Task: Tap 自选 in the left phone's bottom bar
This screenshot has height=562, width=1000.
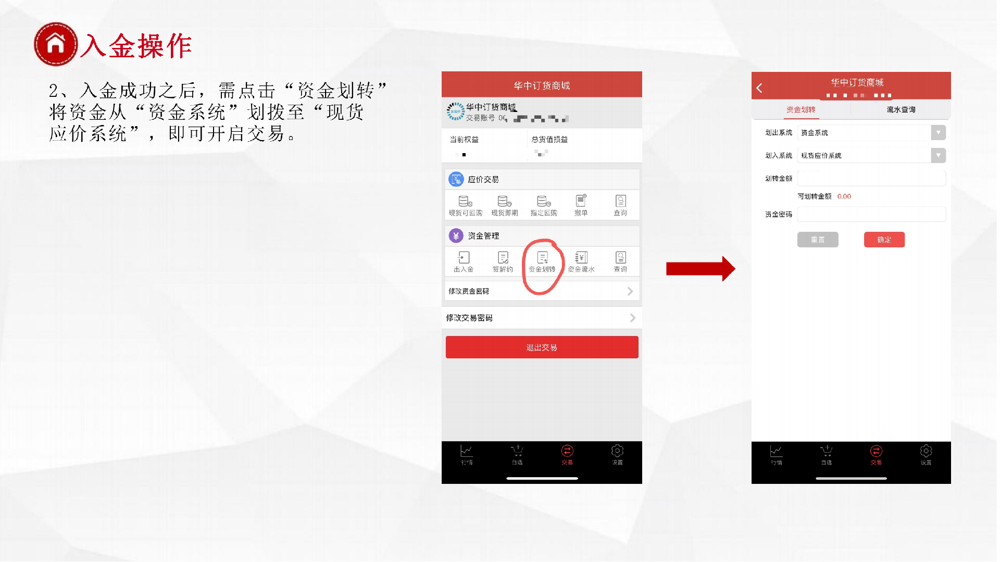Action: click(x=517, y=455)
